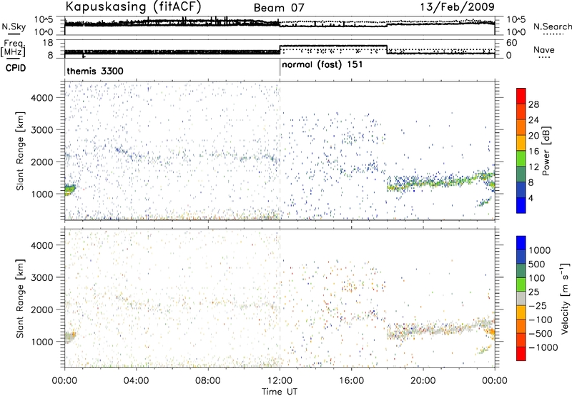Screen dimensions: 572x396
Task: Click the "2000" tick of the power panel
Action: [x=41, y=162]
